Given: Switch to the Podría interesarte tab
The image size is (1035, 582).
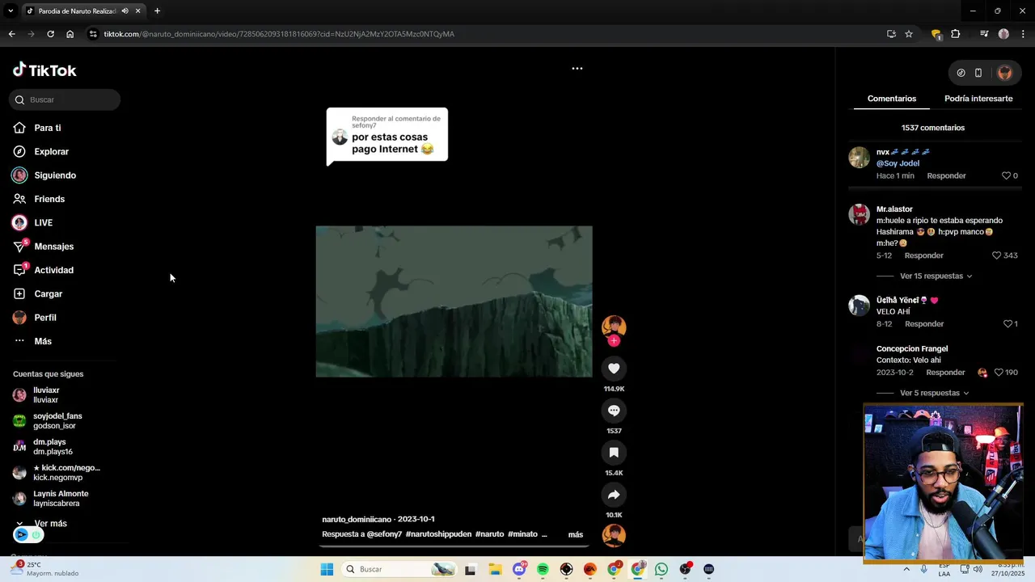Looking at the screenshot, I should point(978,99).
